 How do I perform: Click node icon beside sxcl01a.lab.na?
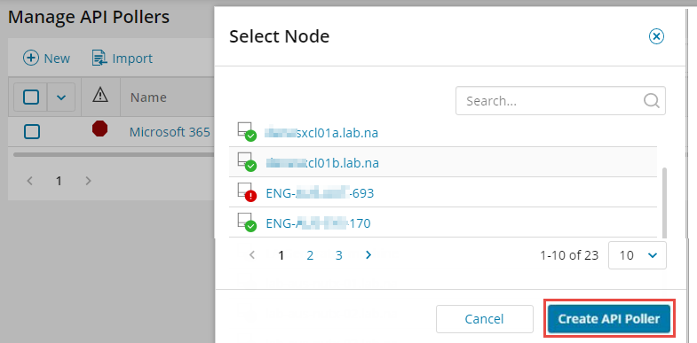[246, 132]
